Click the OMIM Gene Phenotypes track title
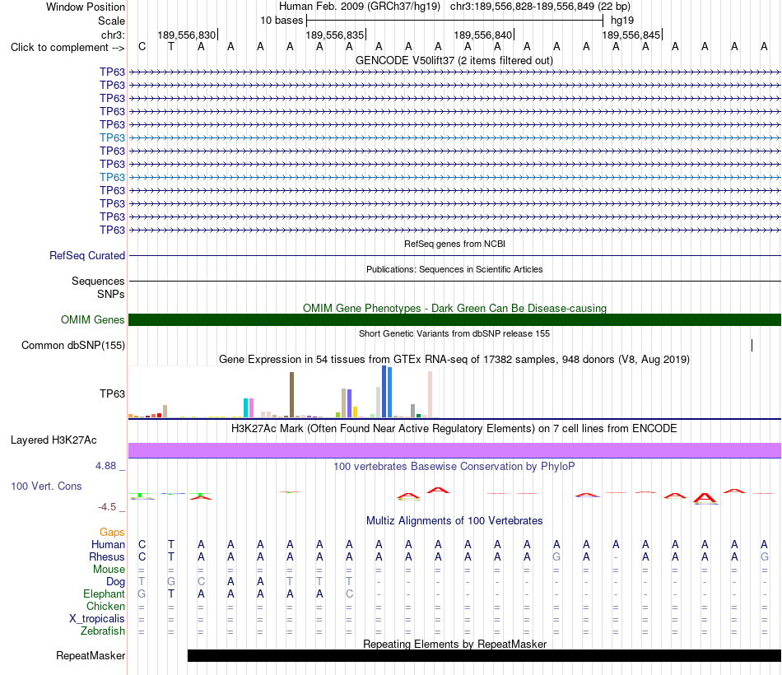This screenshot has width=782, height=675. pyautogui.click(x=454, y=309)
